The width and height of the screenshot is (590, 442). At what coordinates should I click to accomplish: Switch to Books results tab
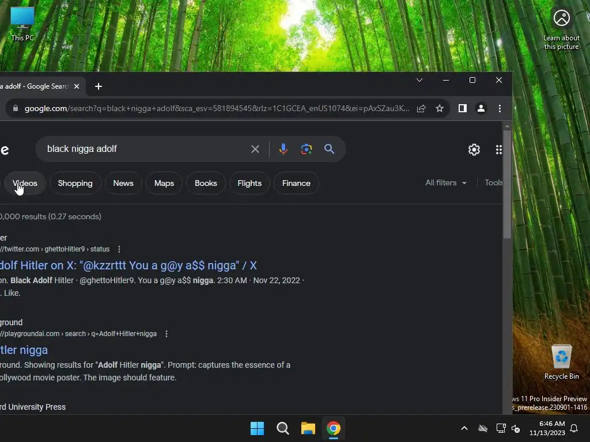[206, 184]
